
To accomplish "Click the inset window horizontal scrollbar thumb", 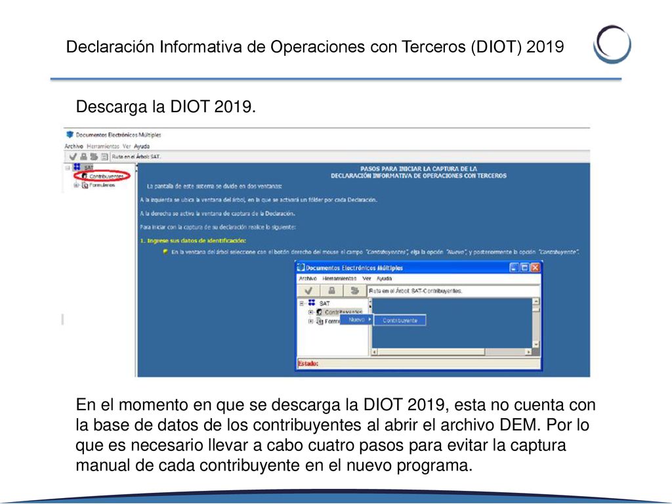I will tap(431, 352).
